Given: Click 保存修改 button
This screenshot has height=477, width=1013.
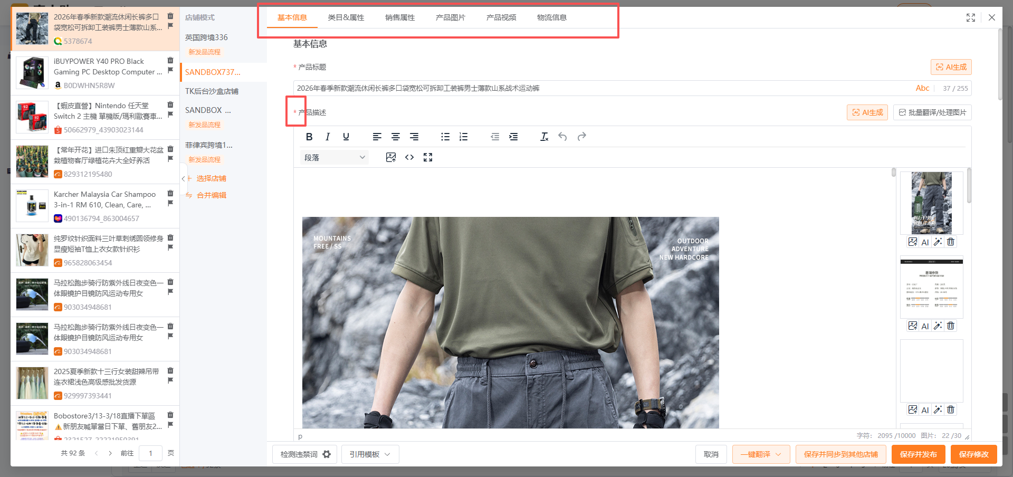Looking at the screenshot, I should [x=974, y=454].
